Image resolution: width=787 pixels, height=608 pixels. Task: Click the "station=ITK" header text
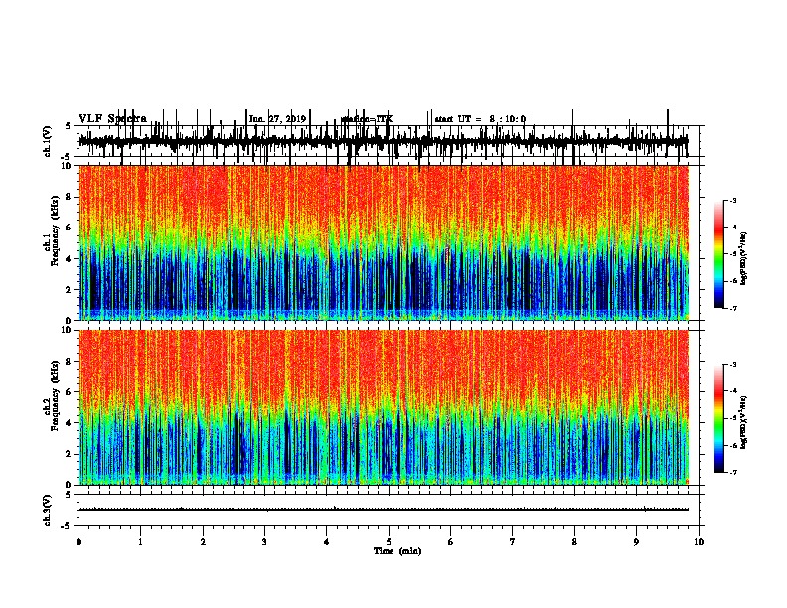(x=367, y=119)
